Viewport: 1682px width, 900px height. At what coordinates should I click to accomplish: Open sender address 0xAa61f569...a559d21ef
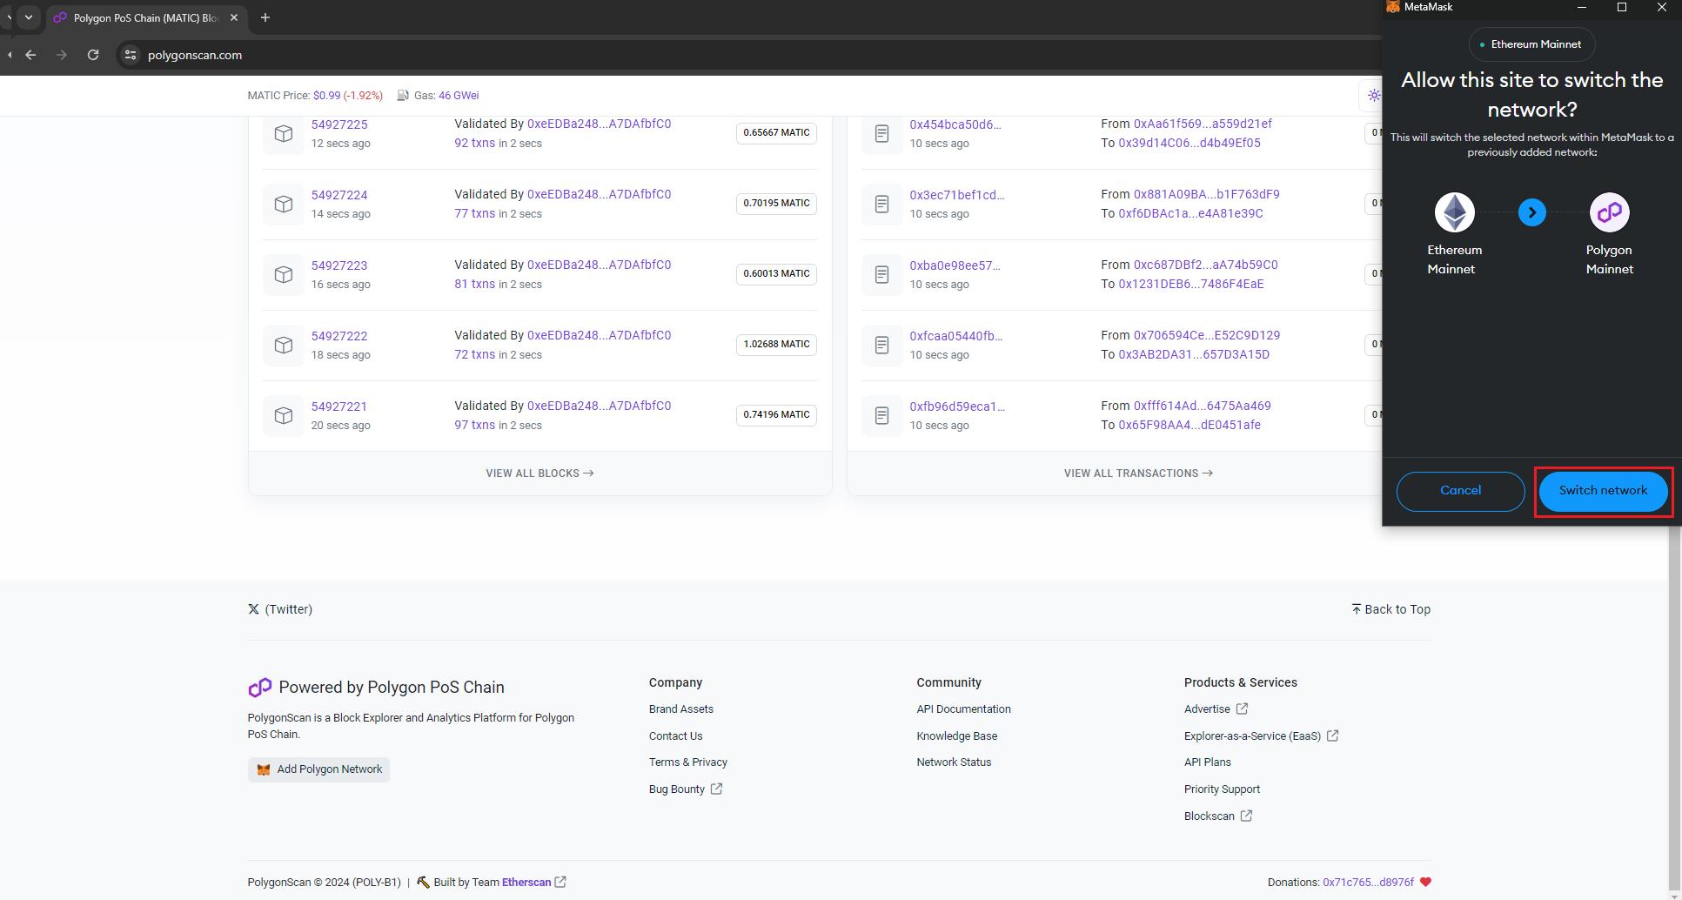[x=1203, y=124]
